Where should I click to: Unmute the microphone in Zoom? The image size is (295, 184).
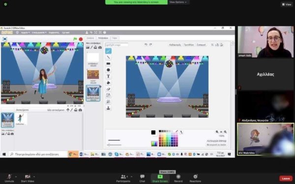coord(9,178)
